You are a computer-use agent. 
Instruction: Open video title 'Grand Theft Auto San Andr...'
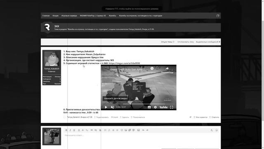click(x=126, y=70)
